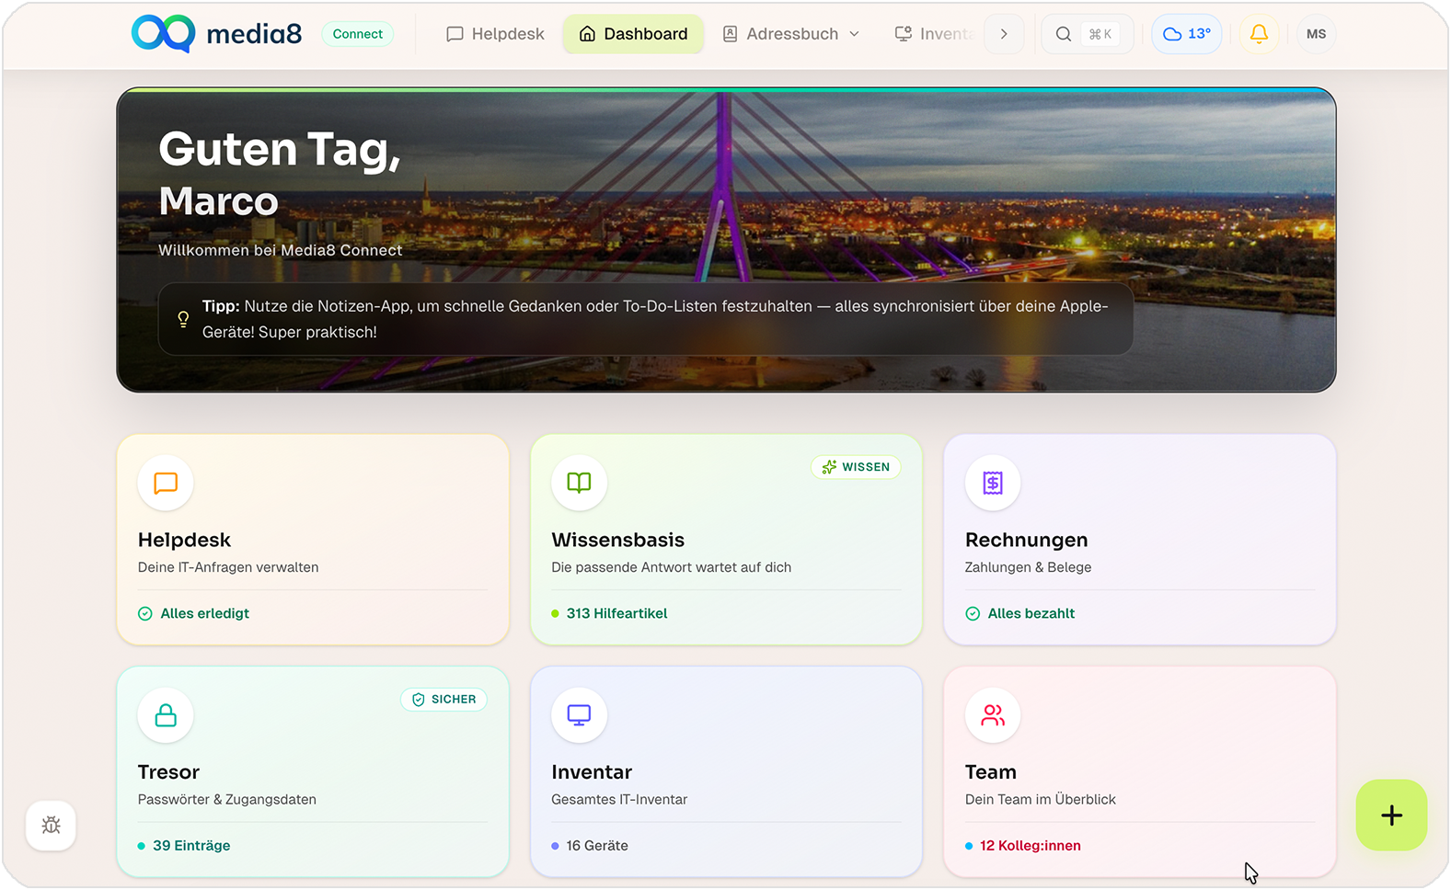
Task: Open the Tresor card title
Action: (x=168, y=772)
